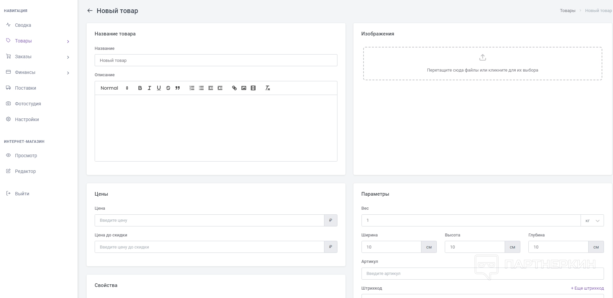The width and height of the screenshot is (613, 298).
Task: Clear text formatting in description editor
Action: coord(267,88)
